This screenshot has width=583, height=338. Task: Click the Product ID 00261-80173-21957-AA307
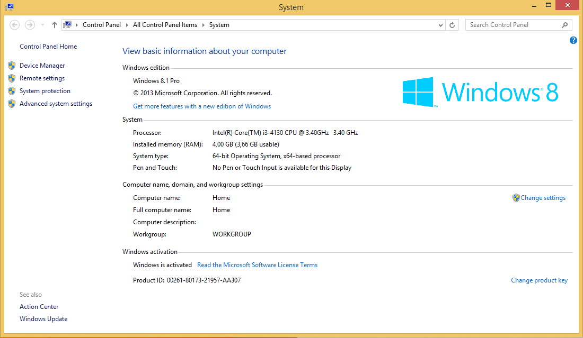point(187,280)
